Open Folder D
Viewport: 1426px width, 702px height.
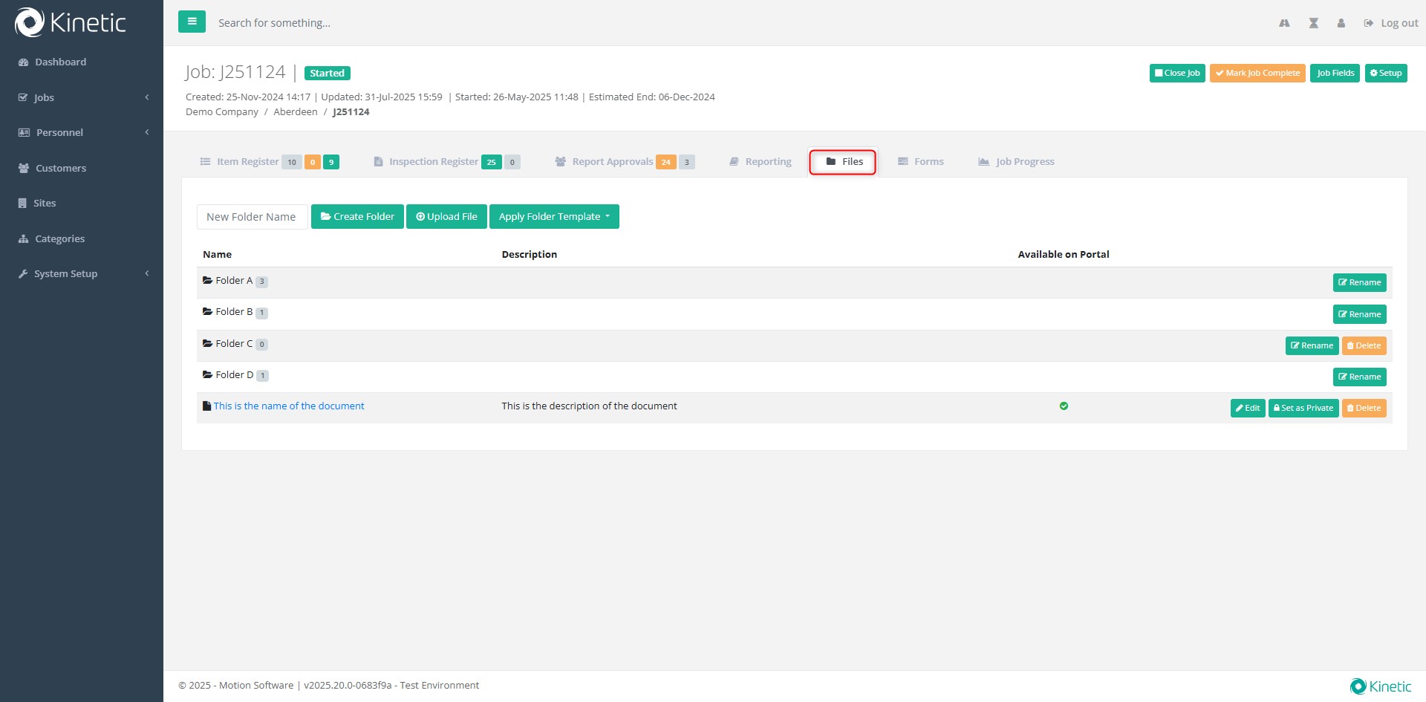click(x=234, y=375)
